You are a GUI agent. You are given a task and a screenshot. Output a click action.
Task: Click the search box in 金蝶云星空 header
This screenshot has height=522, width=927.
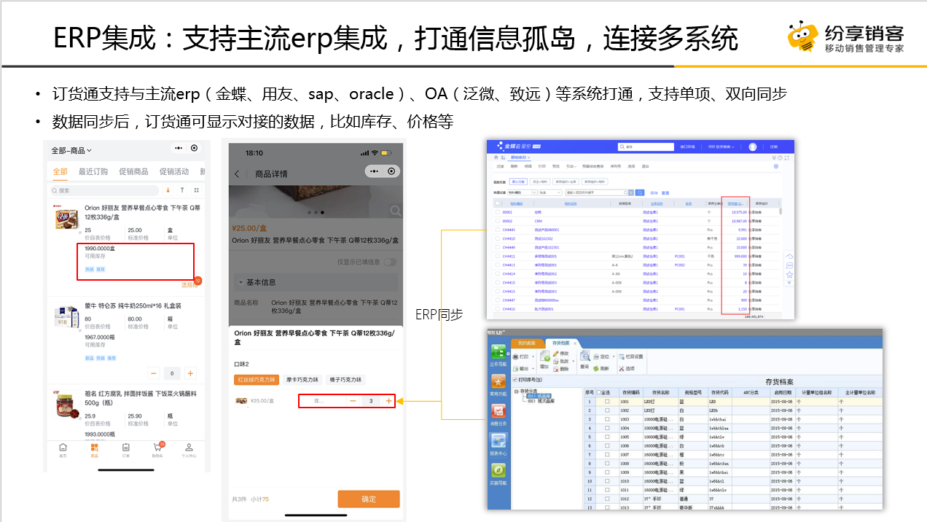pyautogui.click(x=646, y=147)
